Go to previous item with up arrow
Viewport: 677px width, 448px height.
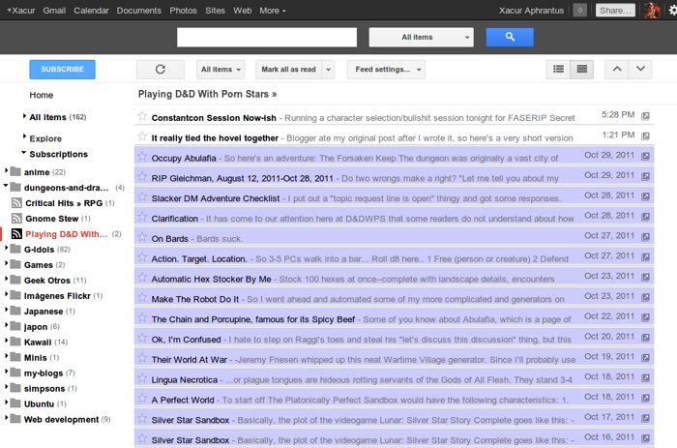pos(617,69)
